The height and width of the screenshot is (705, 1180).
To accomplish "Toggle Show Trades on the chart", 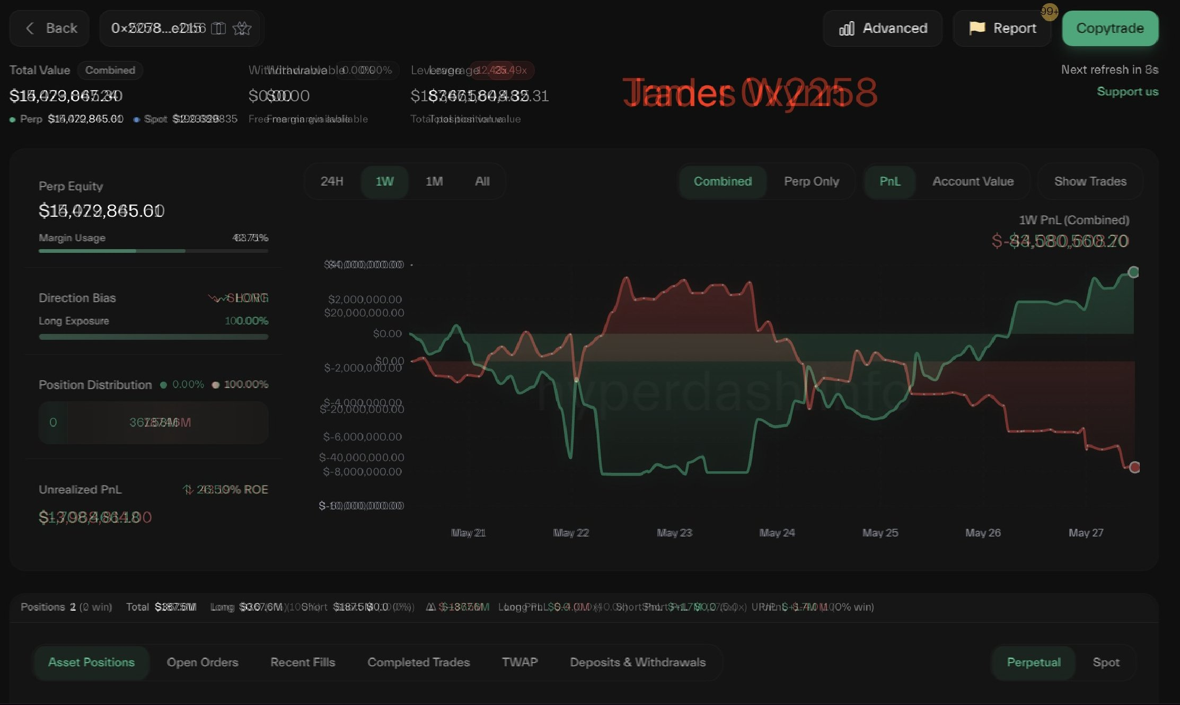I will tap(1090, 181).
